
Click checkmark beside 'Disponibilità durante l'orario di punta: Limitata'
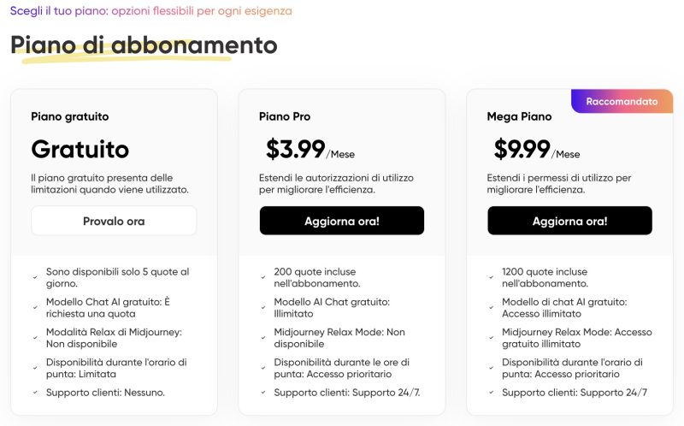pyautogui.click(x=35, y=368)
